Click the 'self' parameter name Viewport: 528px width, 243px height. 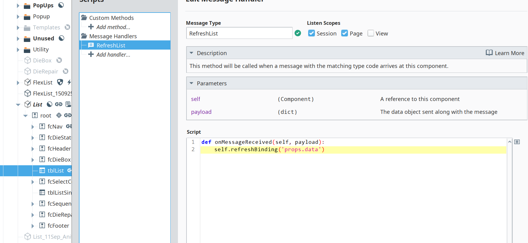(196, 99)
